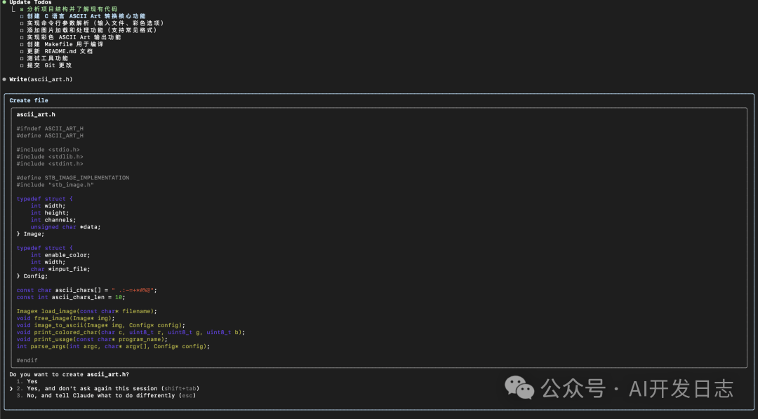Screen dimensions: 758x419
Task: Check the 测试工具功能 todo checkbox
Action: click(x=21, y=57)
